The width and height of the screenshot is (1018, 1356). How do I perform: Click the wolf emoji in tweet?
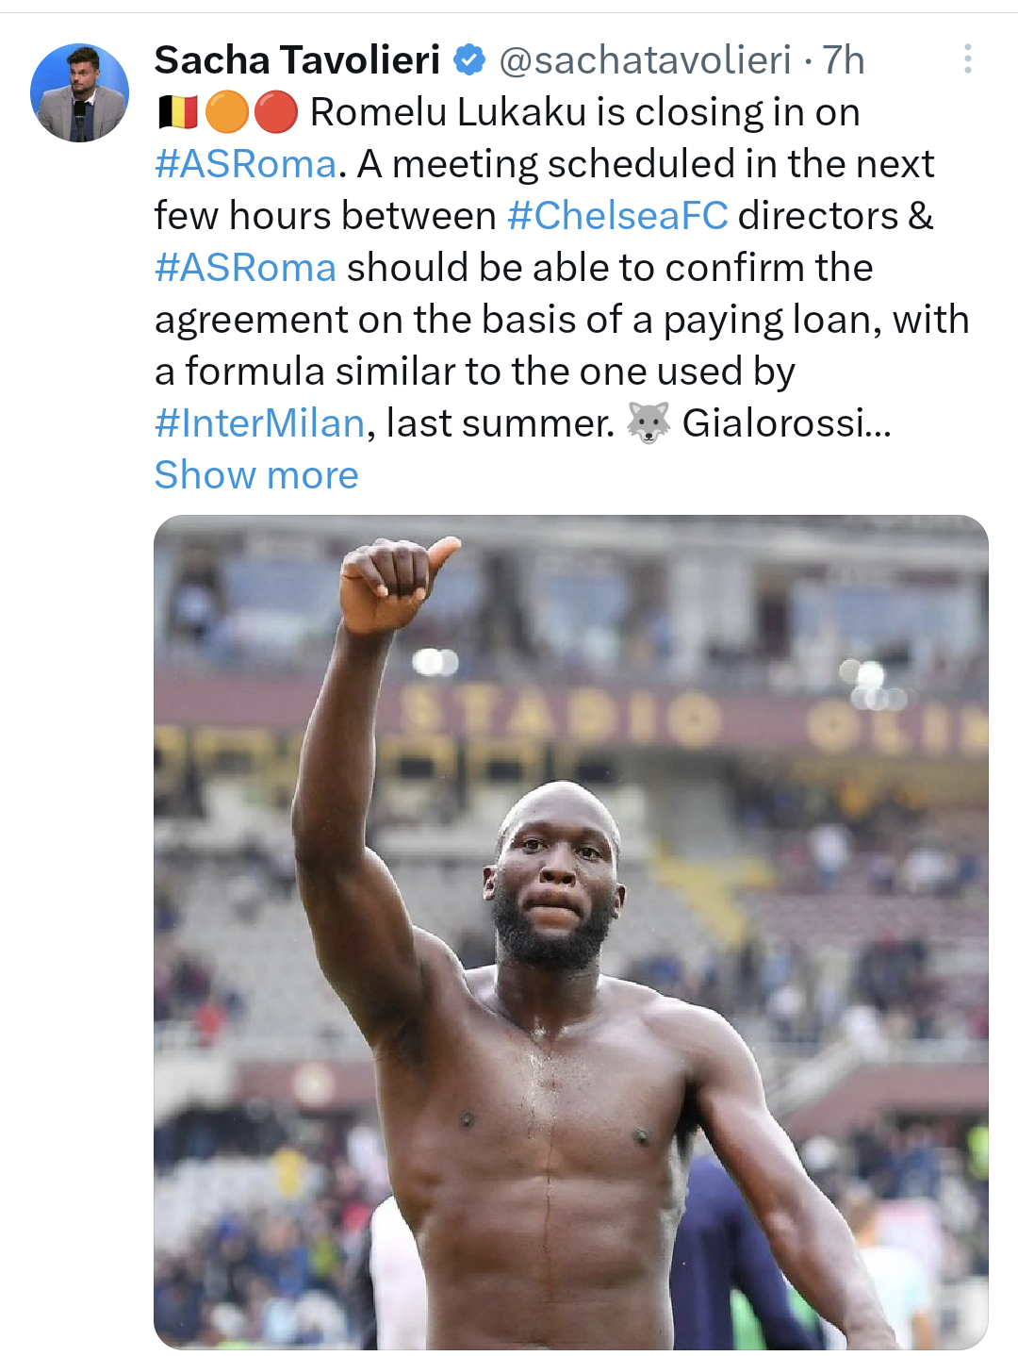(x=648, y=422)
